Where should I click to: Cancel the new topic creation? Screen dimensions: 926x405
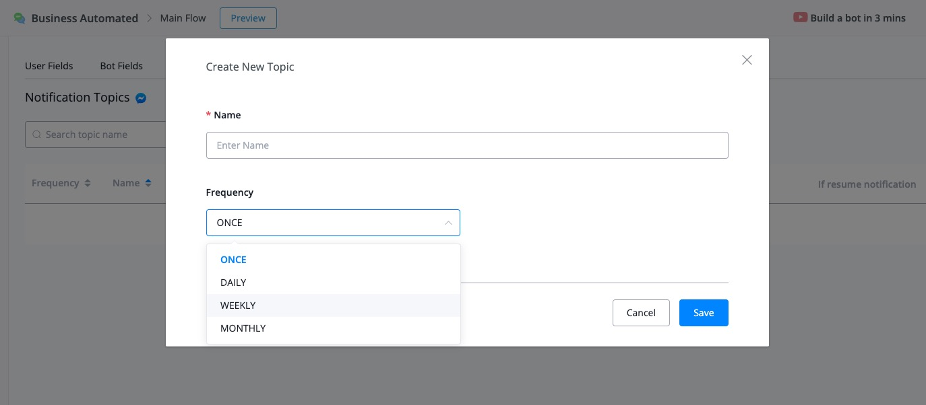pyautogui.click(x=641, y=313)
